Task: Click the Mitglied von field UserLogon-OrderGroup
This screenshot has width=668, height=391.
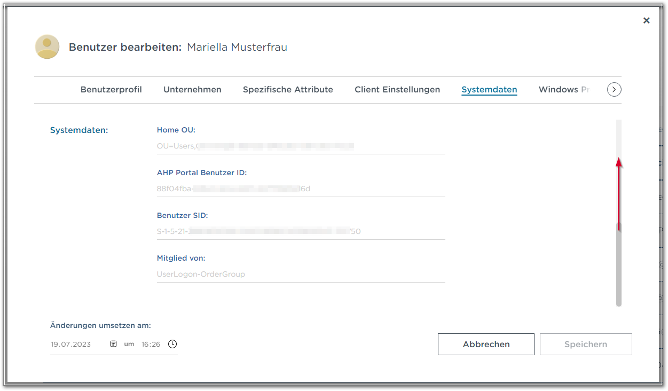Action: pyautogui.click(x=301, y=274)
